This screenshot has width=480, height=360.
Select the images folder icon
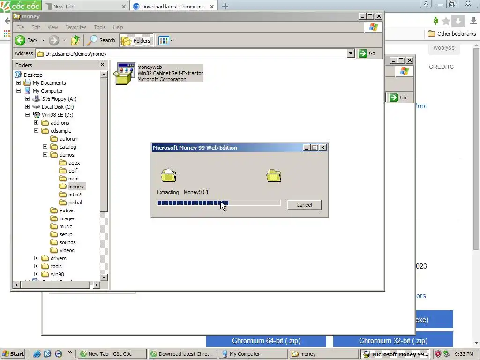(x=54, y=218)
